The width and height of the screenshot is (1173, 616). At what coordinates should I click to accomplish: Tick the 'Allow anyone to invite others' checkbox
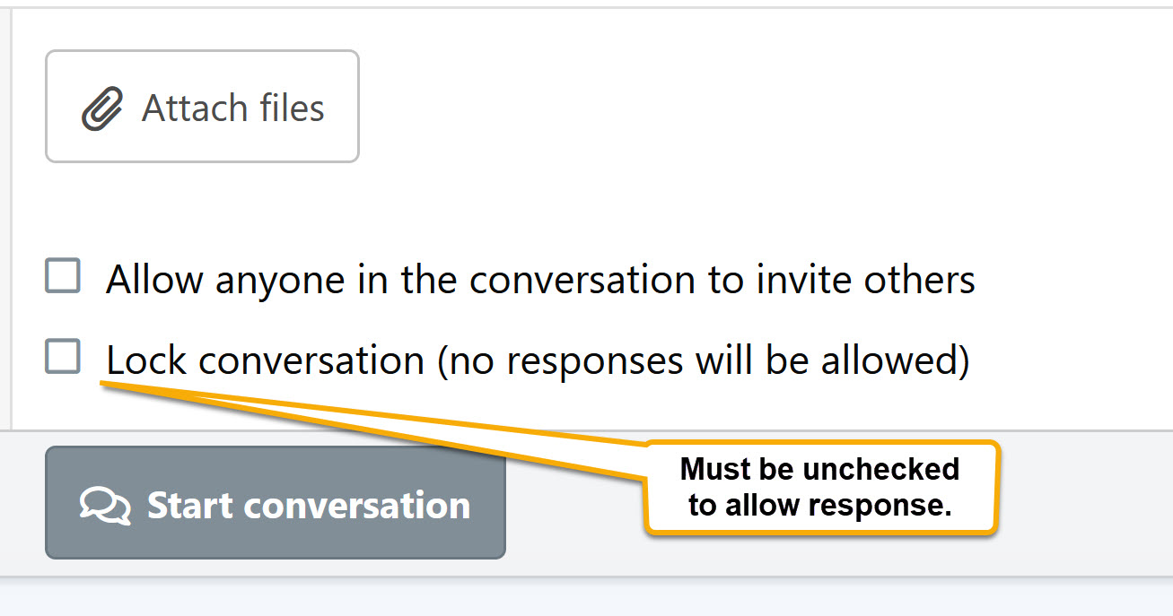click(63, 277)
